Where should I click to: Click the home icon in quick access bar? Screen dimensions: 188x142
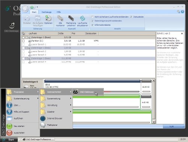[32, 7]
